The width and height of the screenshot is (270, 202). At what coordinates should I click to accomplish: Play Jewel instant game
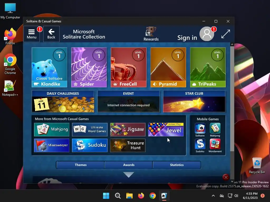(x=166, y=129)
